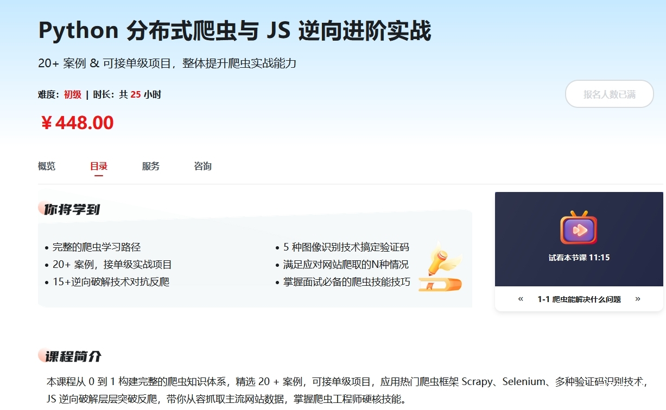Click bullet 完整的爬虫学习路径
Viewport: 666px width, 410px height.
[97, 247]
